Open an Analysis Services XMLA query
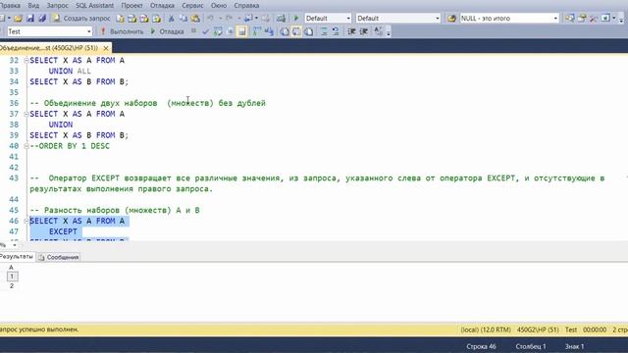Screen dimensions: 628x353 [x=156, y=19]
